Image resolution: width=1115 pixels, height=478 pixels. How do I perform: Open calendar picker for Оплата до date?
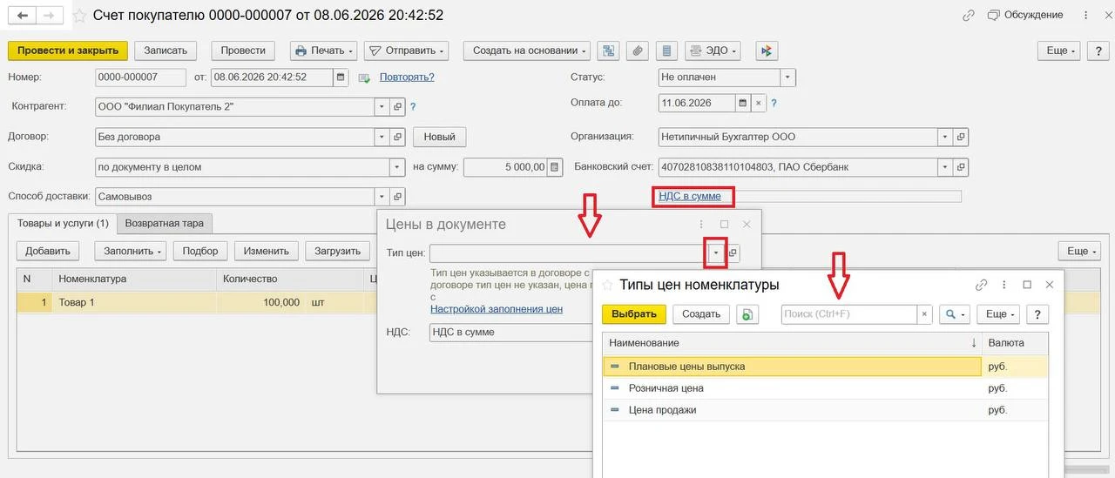(743, 103)
